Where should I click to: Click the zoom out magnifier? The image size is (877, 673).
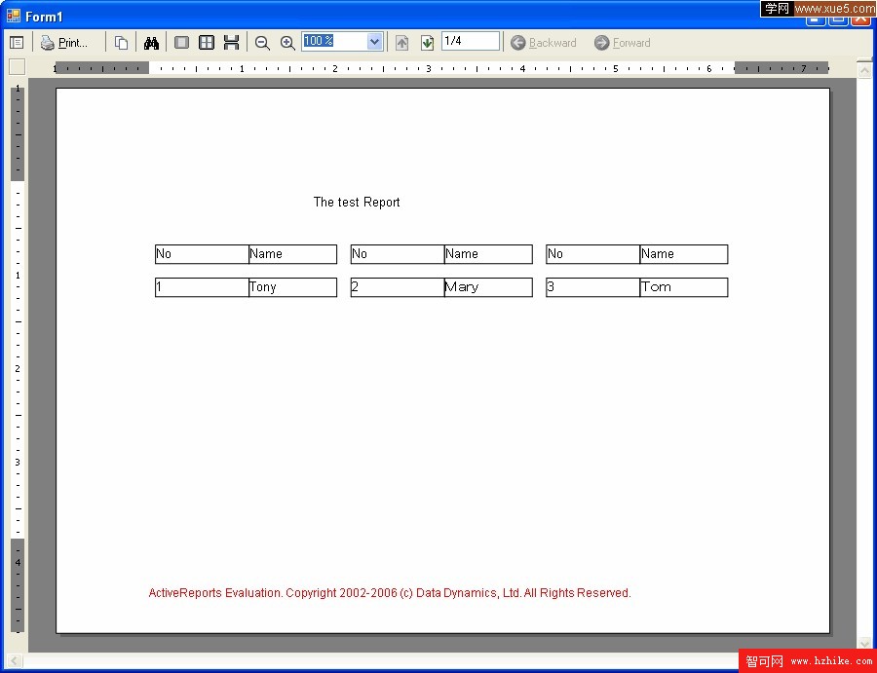coord(262,43)
